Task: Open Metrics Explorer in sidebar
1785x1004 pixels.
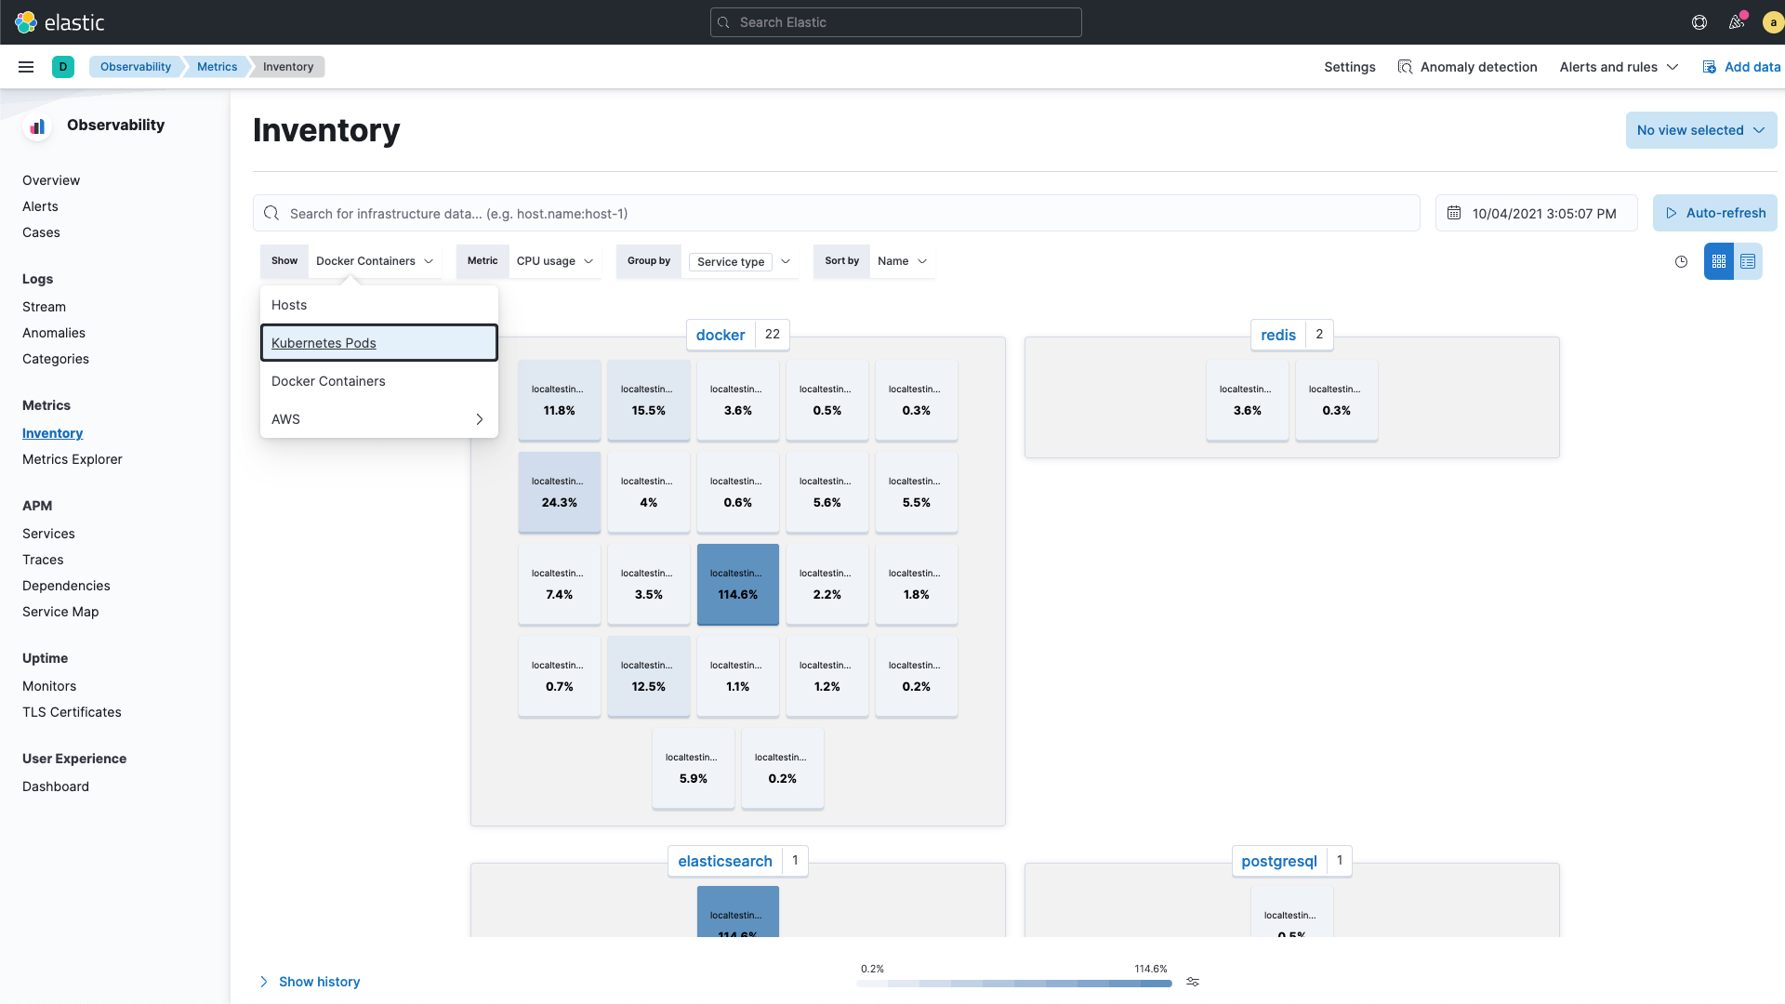Action: click(73, 459)
